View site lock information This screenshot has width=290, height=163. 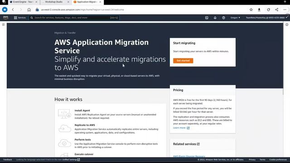coord(37,10)
